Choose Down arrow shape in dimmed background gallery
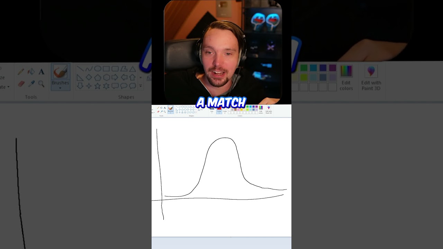 point(80,86)
